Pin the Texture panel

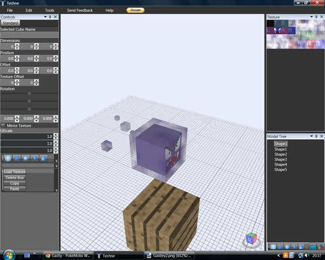pos(316,17)
